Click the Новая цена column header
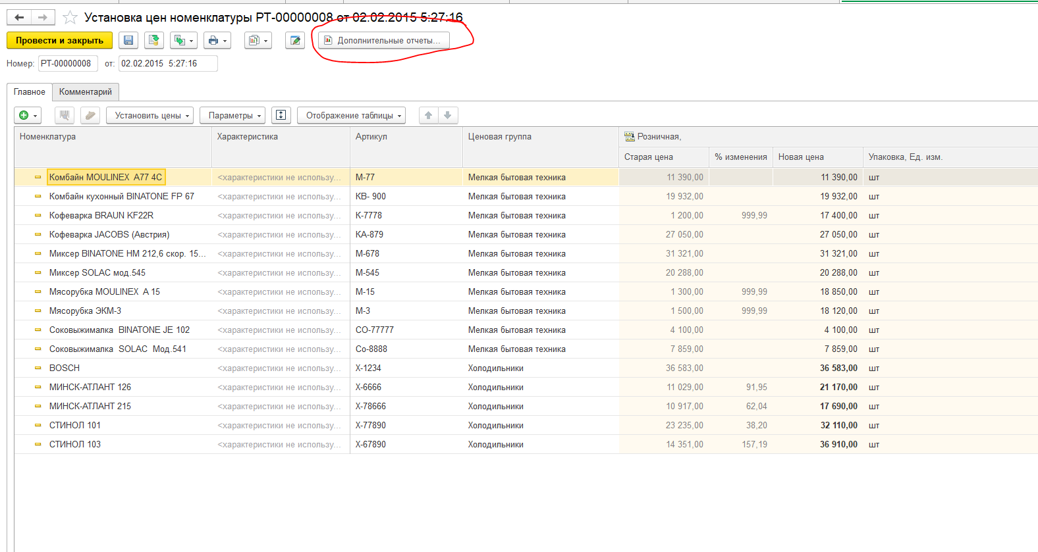Screen dimensions: 1038x552 [818, 157]
